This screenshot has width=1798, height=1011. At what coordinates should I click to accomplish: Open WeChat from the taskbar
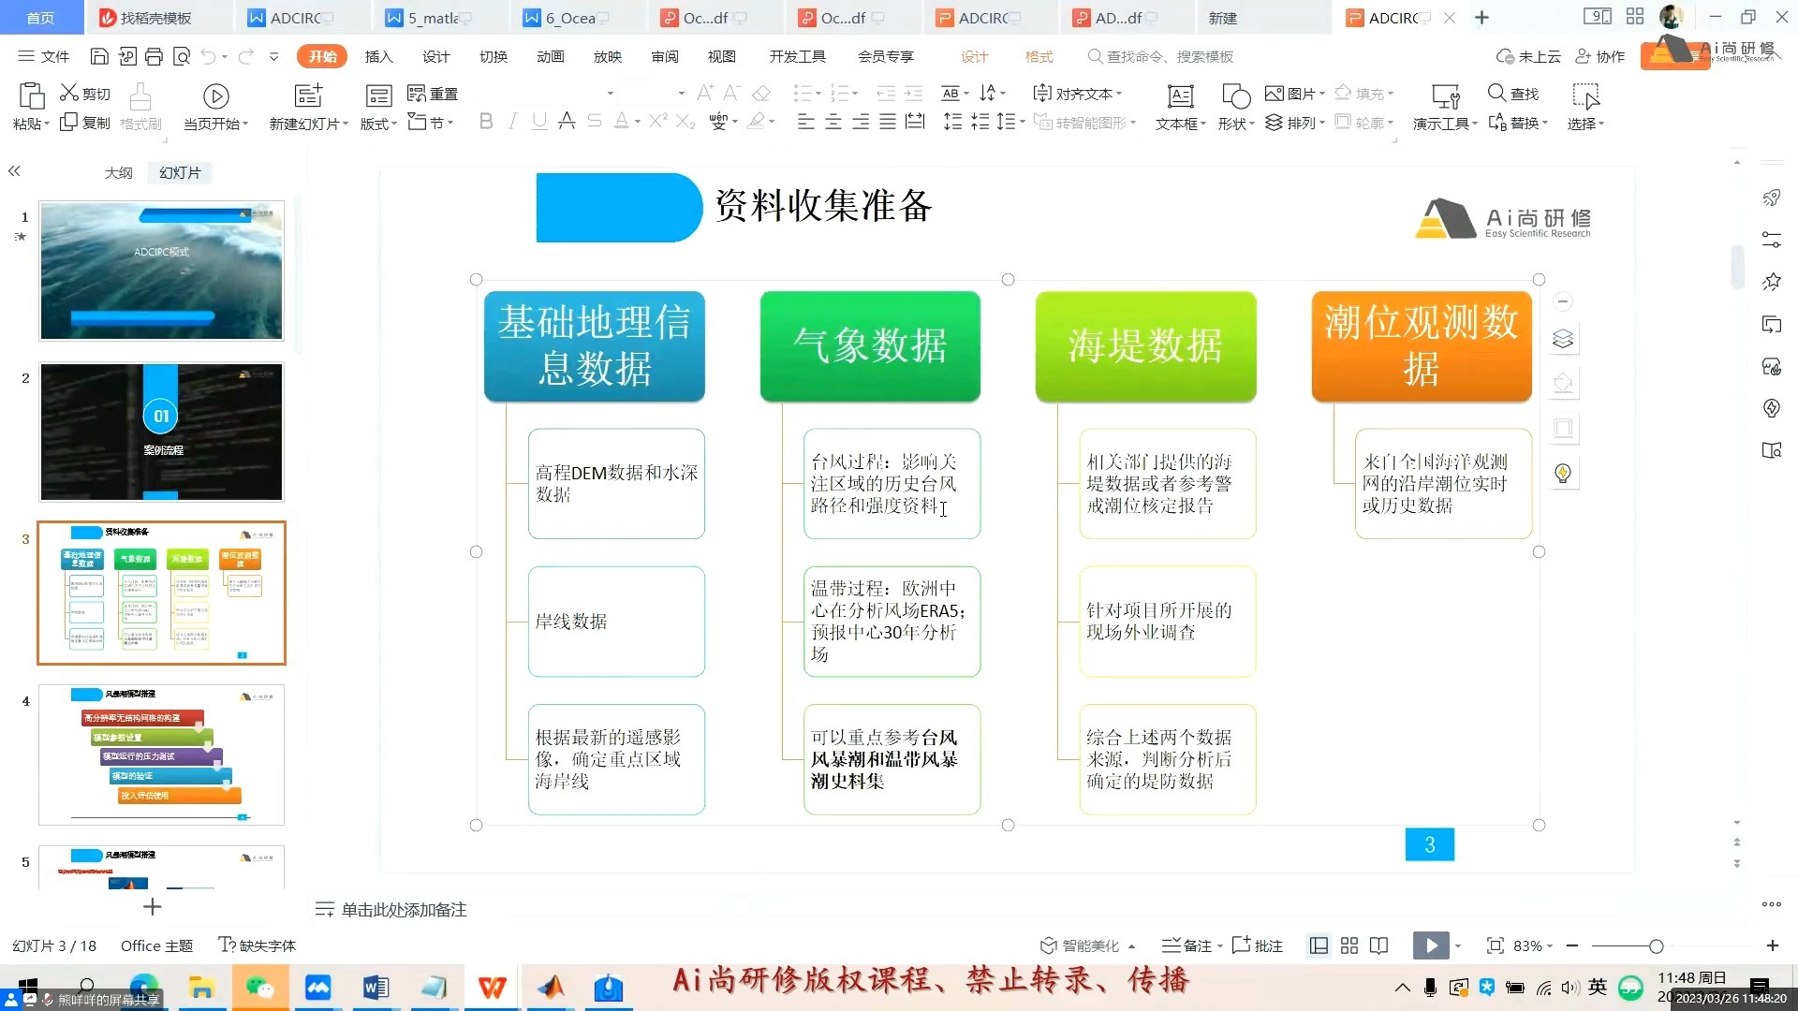tap(259, 988)
